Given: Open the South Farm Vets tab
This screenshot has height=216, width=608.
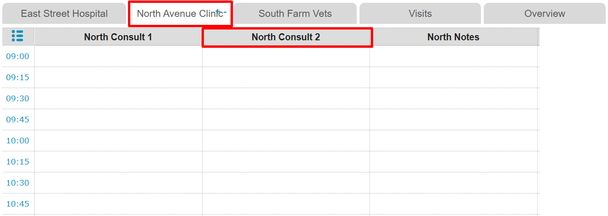Looking at the screenshot, I should coord(295,14).
